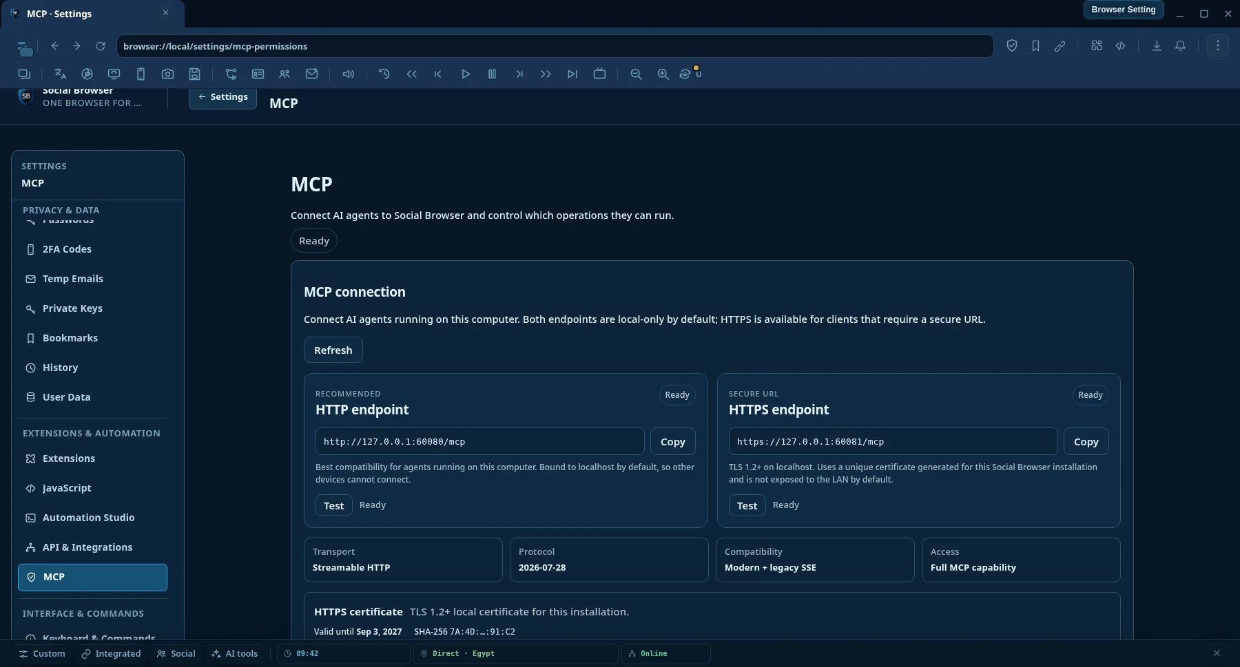Close the bottom status bar
1240x667 pixels.
point(1217,653)
